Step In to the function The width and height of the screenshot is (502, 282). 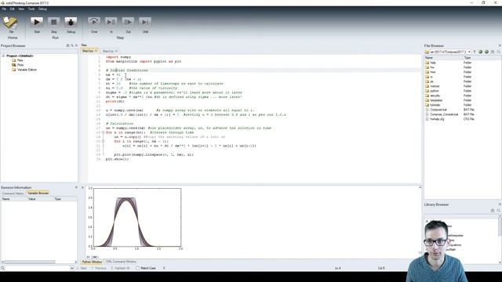(111, 22)
